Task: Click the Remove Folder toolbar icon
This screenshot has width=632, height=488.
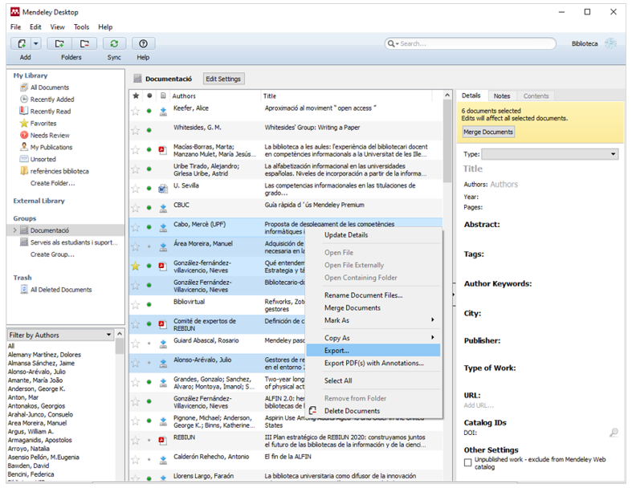Action: 84,43
